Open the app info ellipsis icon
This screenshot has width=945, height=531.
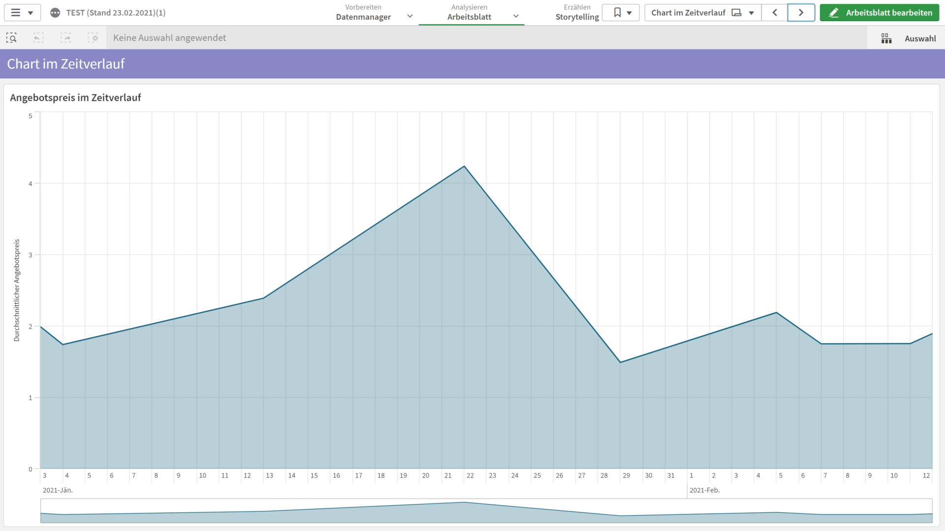(55, 13)
